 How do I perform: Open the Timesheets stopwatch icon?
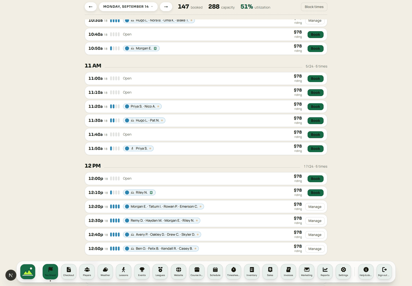(234, 272)
